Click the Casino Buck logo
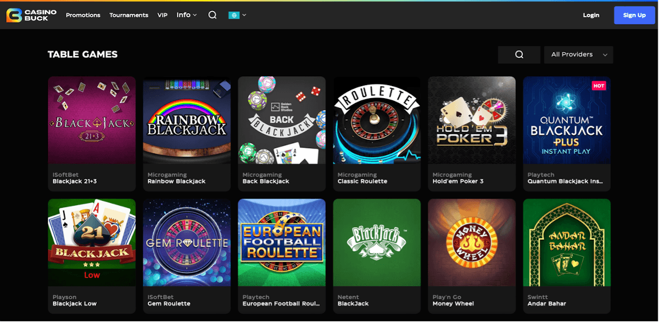The image size is (659, 323). click(x=27, y=15)
